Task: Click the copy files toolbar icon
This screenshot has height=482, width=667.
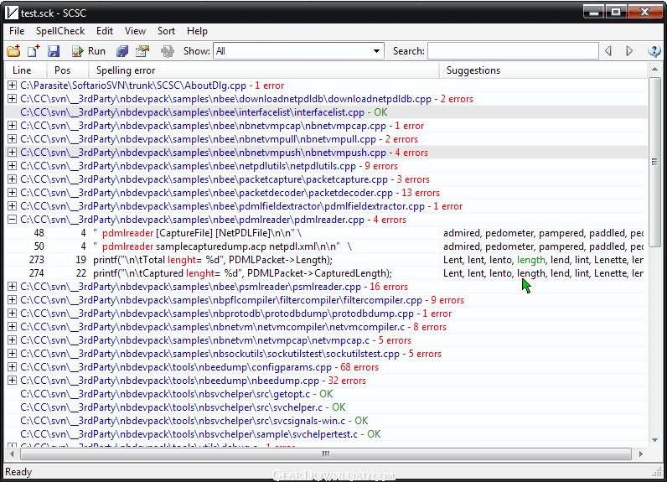Action: [x=122, y=51]
